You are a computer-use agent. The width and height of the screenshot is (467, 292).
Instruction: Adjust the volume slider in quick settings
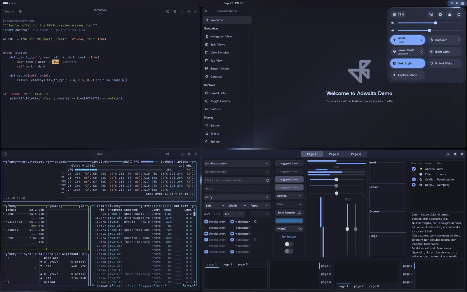(x=429, y=23)
